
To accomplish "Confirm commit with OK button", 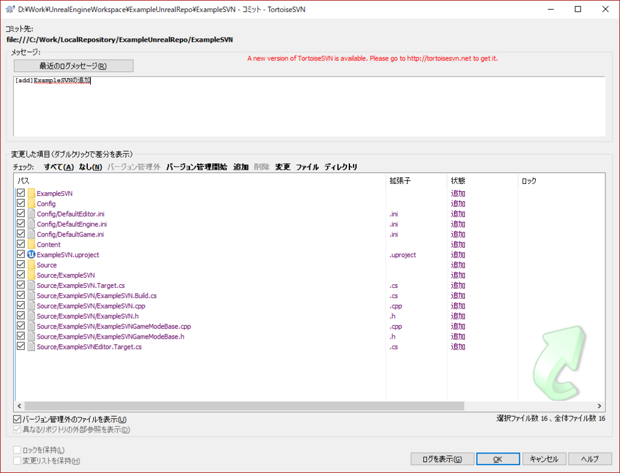I will (498, 458).
